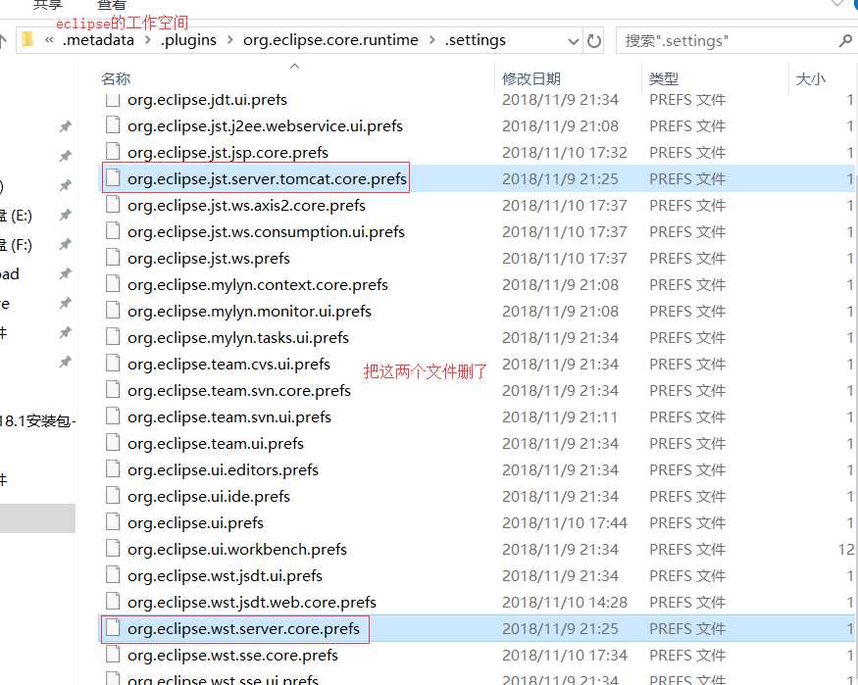Open the 共享 ribbon tab
The width and height of the screenshot is (858, 685).
point(48,4)
